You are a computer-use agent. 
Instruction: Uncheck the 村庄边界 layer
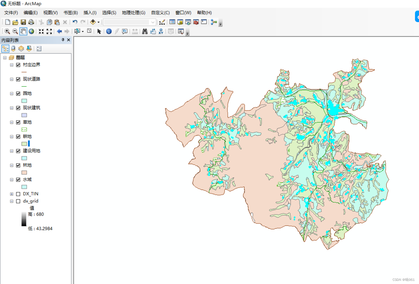(18, 65)
